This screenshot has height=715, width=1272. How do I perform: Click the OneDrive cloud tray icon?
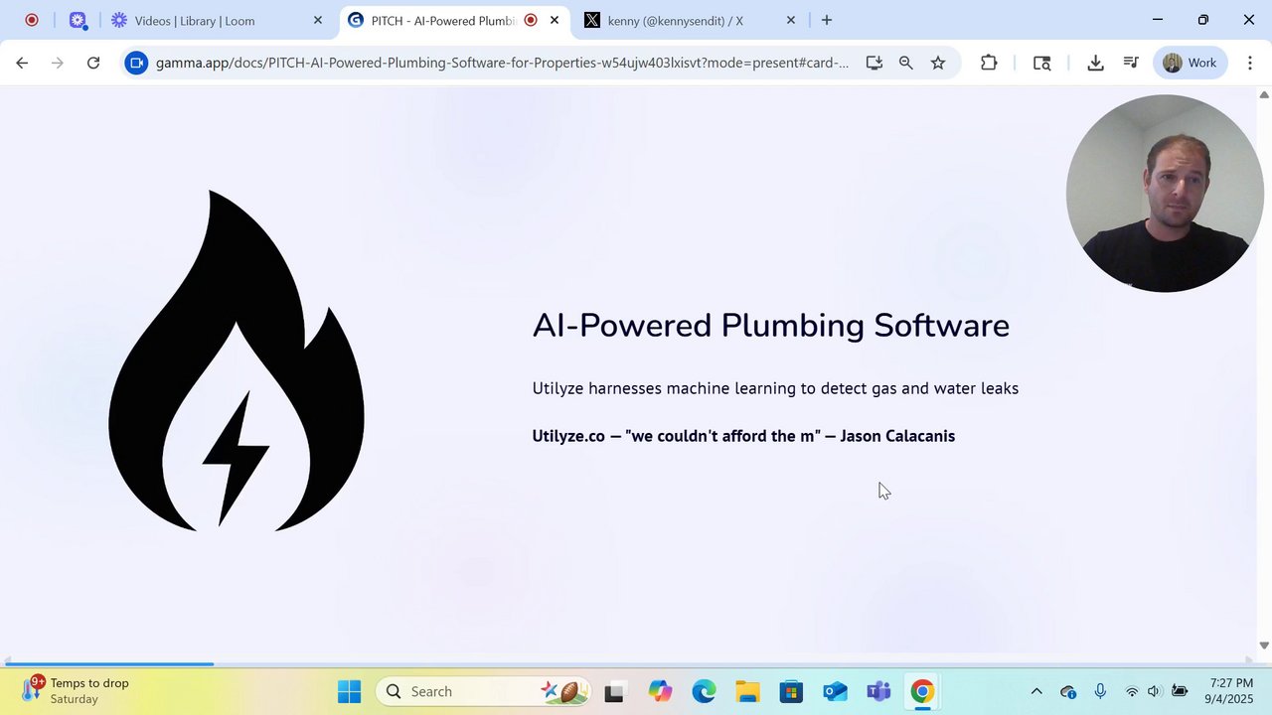(x=1068, y=691)
